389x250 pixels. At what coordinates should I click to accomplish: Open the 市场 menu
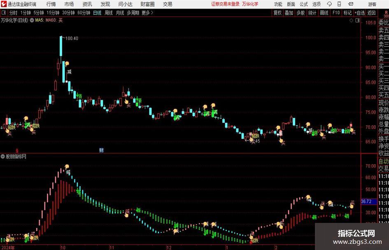pyautogui.click(x=69, y=4)
